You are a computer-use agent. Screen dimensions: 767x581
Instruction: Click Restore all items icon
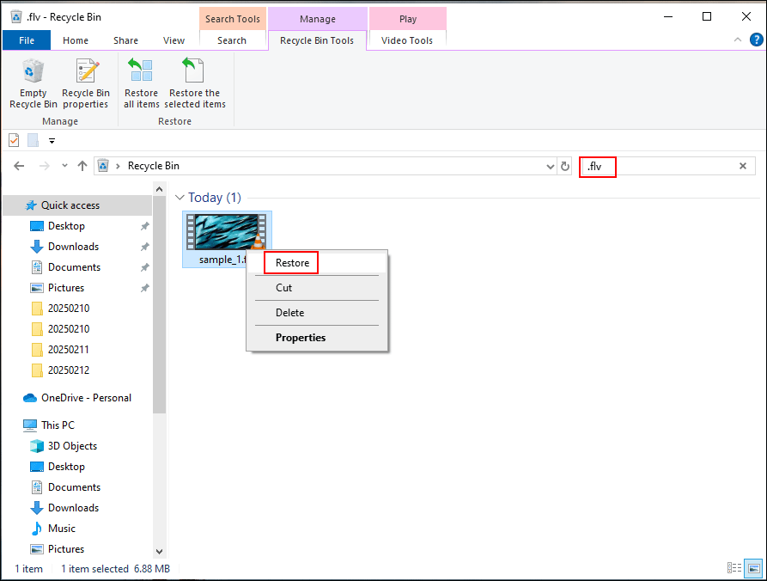point(141,71)
